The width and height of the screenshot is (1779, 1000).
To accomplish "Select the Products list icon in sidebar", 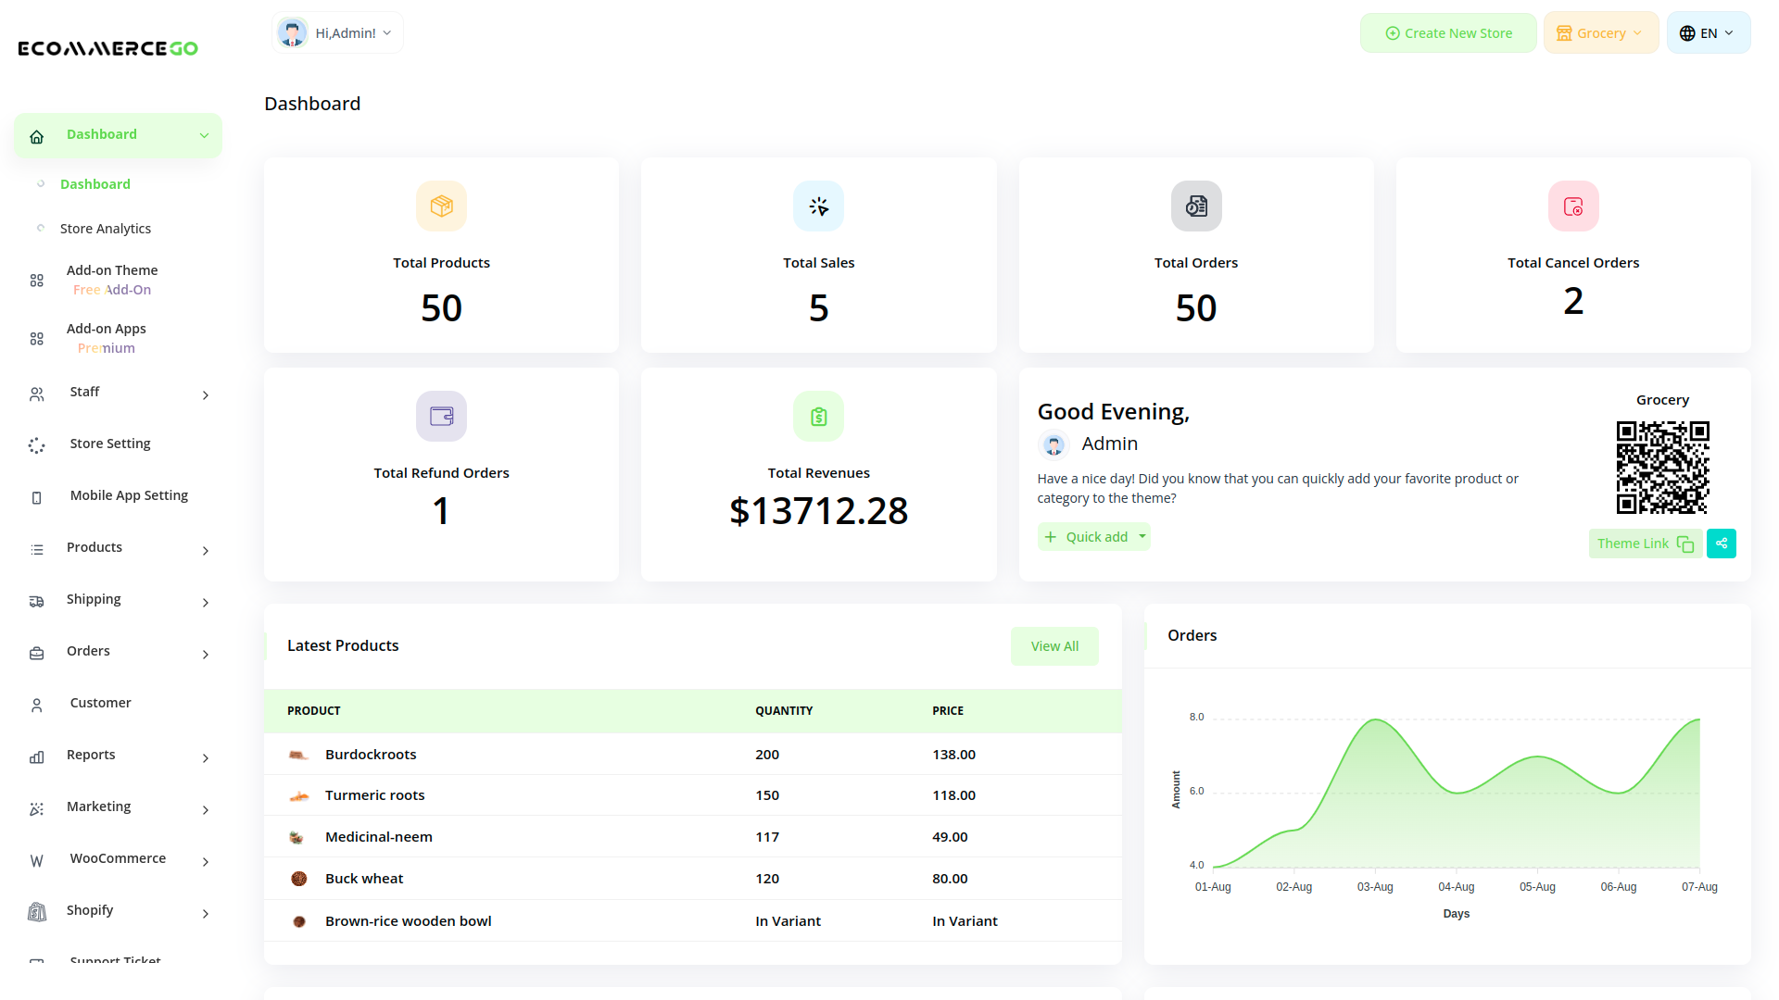I will [x=36, y=549].
